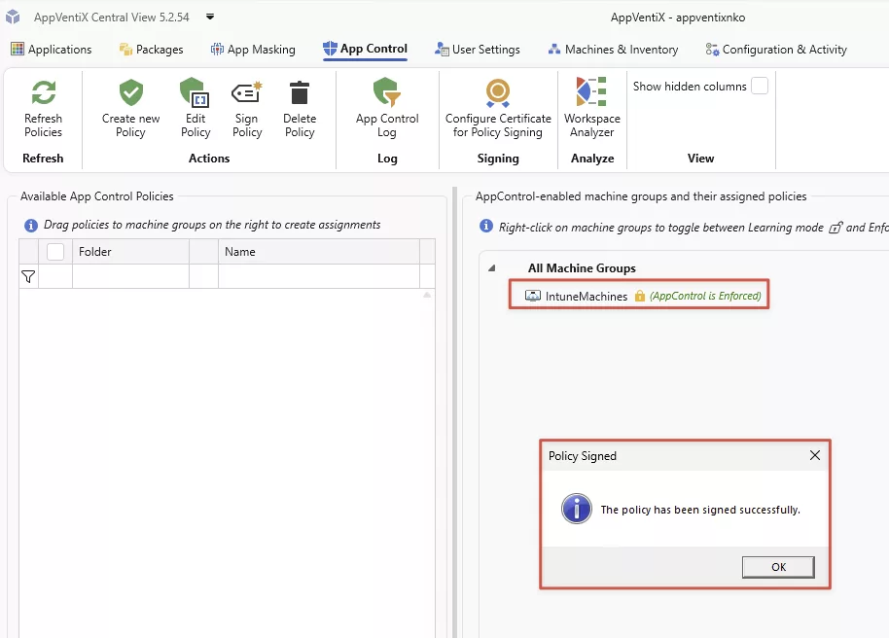Click the Name column header
Viewport: 889px width, 638px height.
coord(319,252)
